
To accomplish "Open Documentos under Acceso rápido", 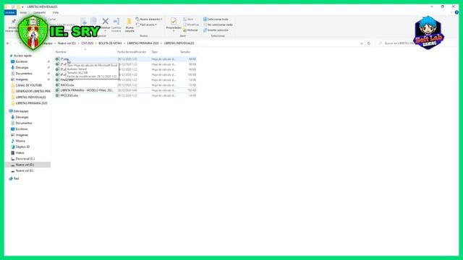I will point(24,74).
